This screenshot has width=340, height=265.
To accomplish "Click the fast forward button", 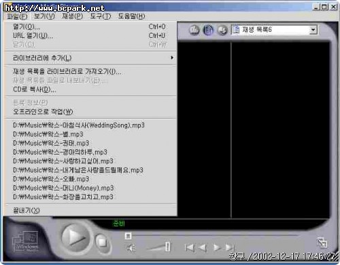I will point(217,247).
